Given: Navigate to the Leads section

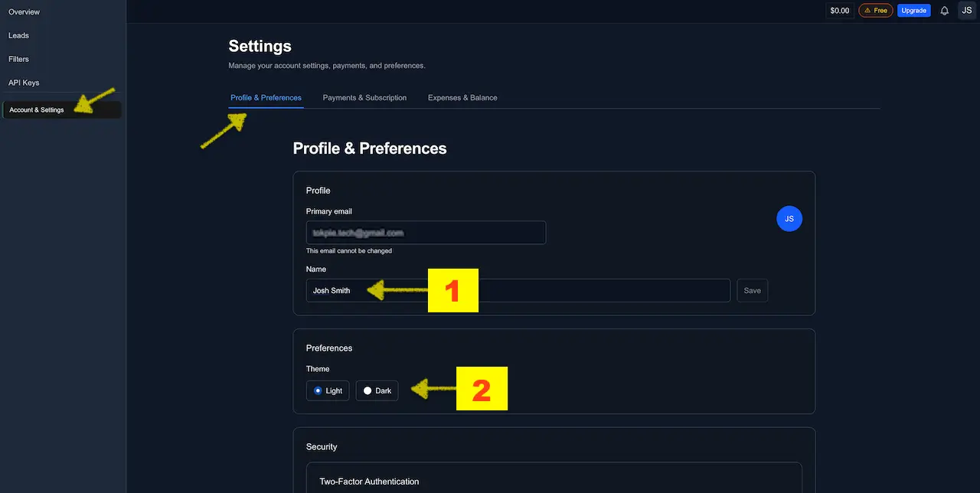Looking at the screenshot, I should pos(18,35).
